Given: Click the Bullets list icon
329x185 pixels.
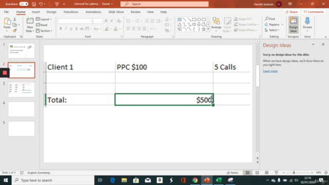Looking at the screenshot, I should click(x=128, y=21).
